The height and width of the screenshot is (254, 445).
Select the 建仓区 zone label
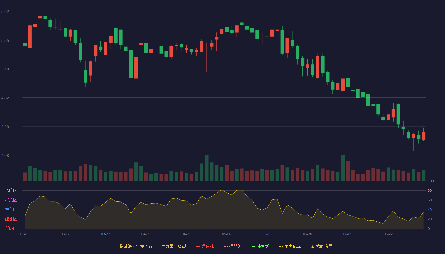click(11, 219)
